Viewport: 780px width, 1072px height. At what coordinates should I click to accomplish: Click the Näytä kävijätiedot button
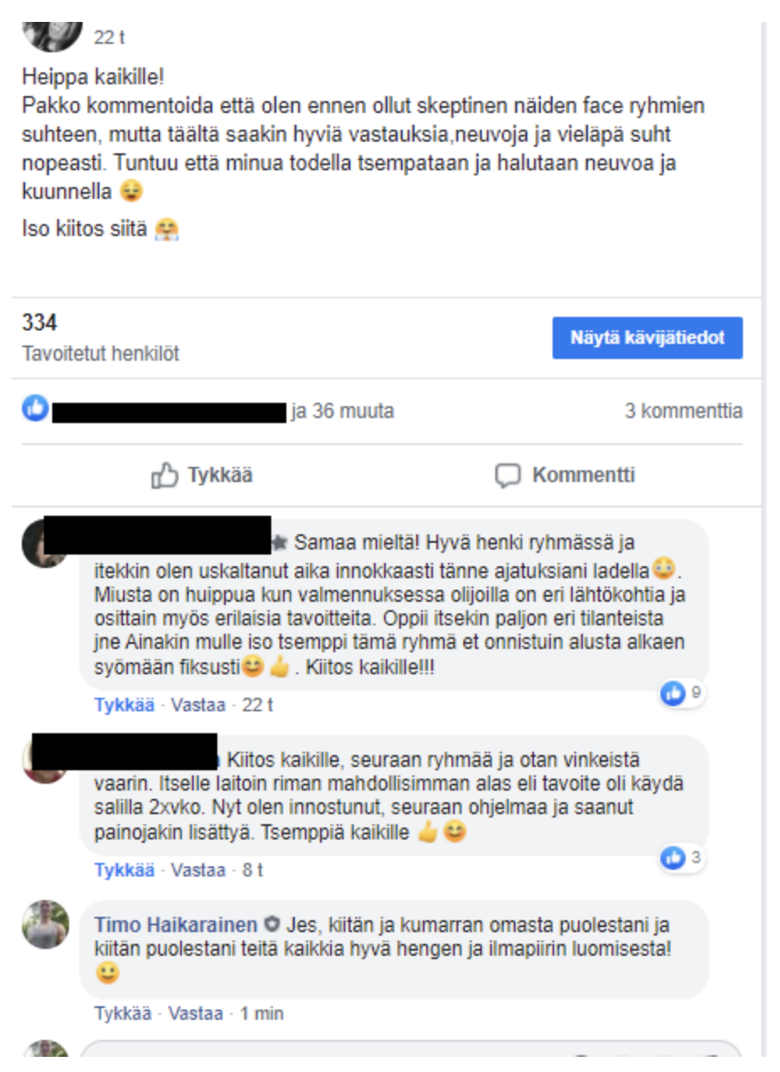(648, 338)
